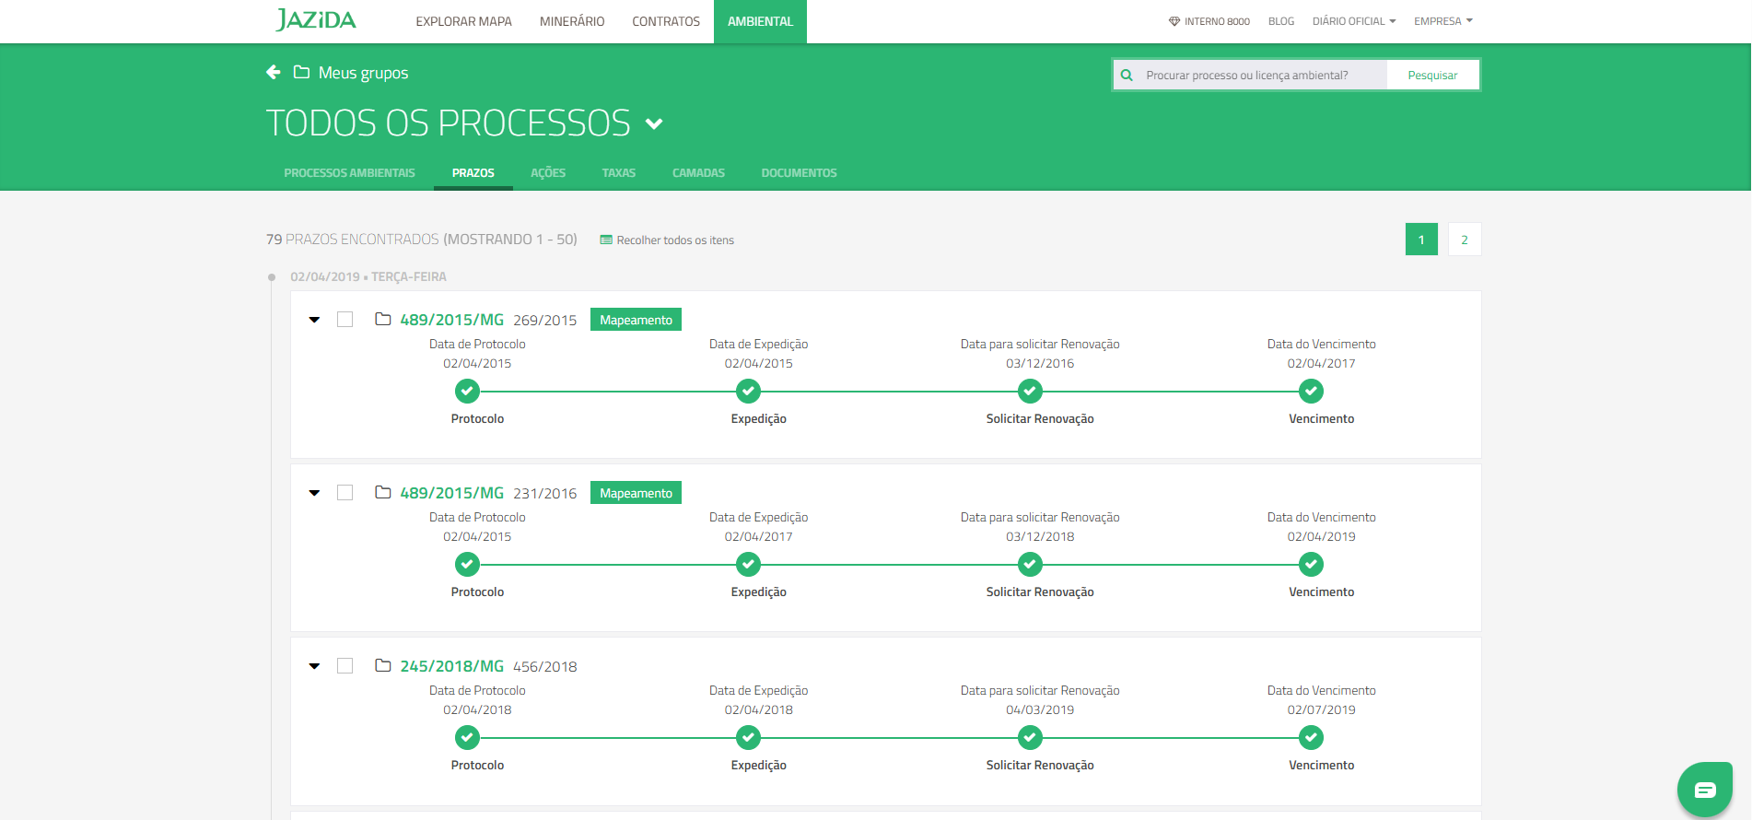Open the Minerário menu item

(x=572, y=21)
